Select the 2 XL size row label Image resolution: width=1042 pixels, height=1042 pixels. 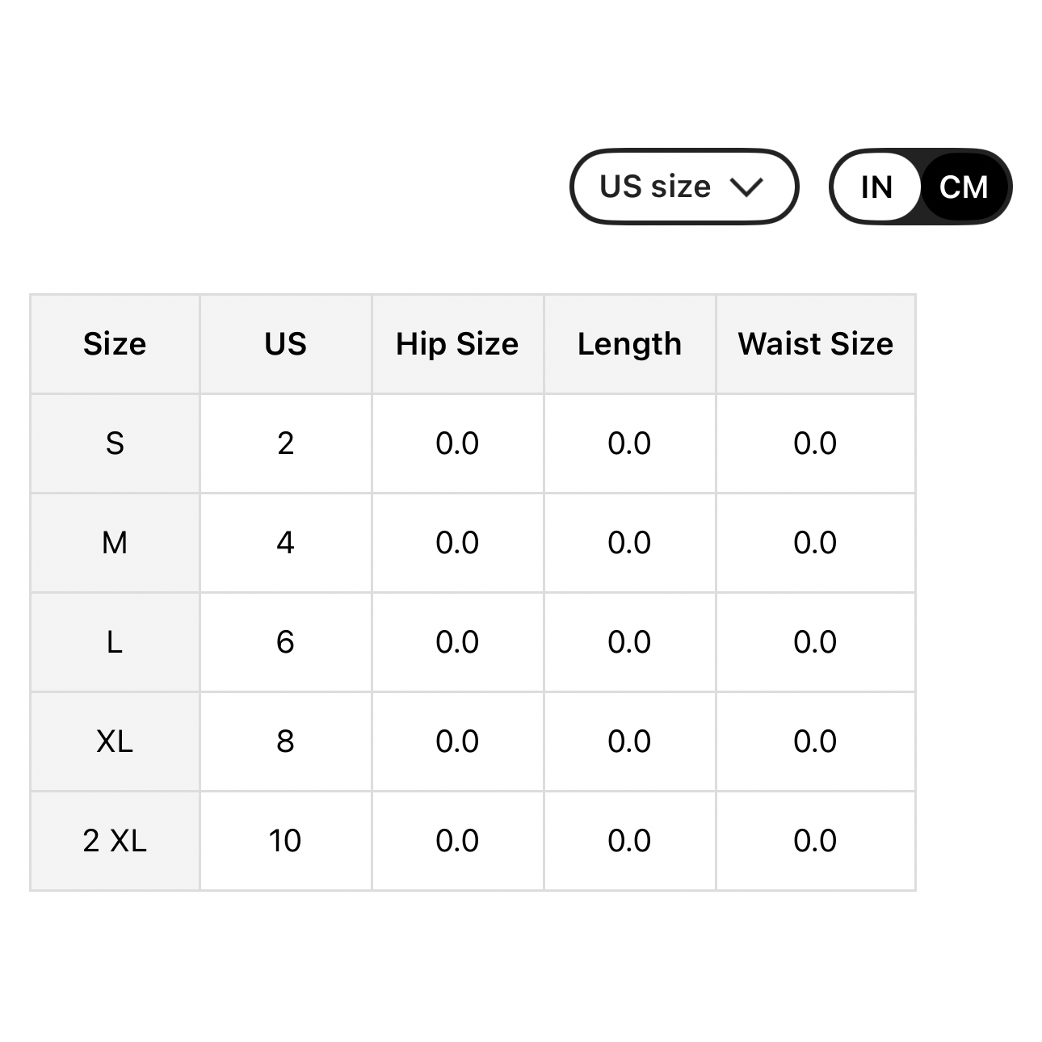coord(115,840)
